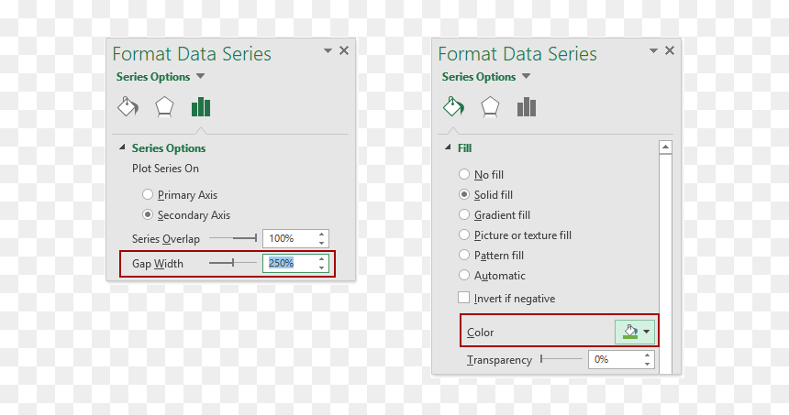Close the right Format Data Series pane
The width and height of the screenshot is (789, 415).
coord(670,50)
